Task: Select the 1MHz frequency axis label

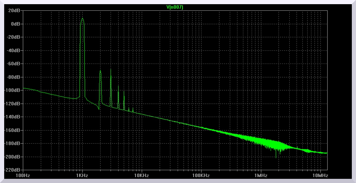Action: 260,176
